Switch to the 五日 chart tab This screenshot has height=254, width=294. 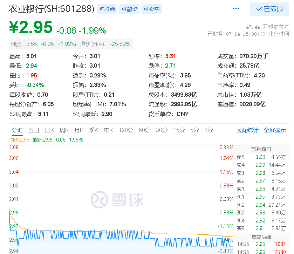point(34,130)
